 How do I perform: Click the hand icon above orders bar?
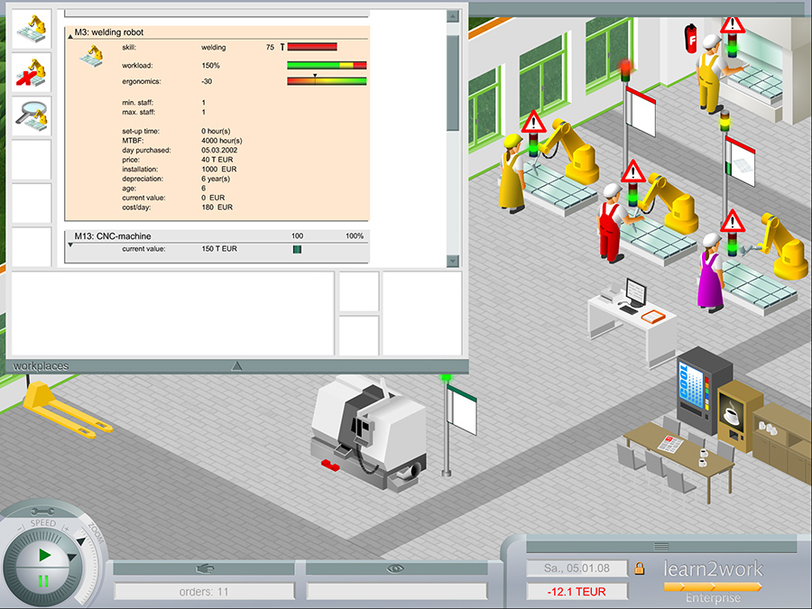pos(204,568)
